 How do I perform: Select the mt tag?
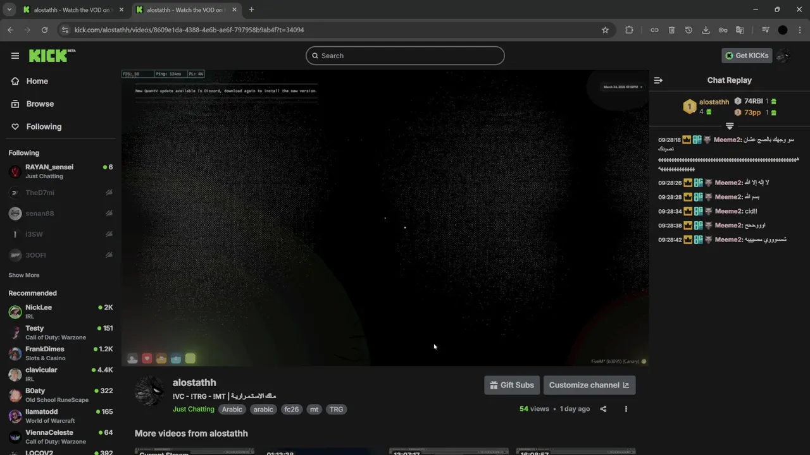314,409
